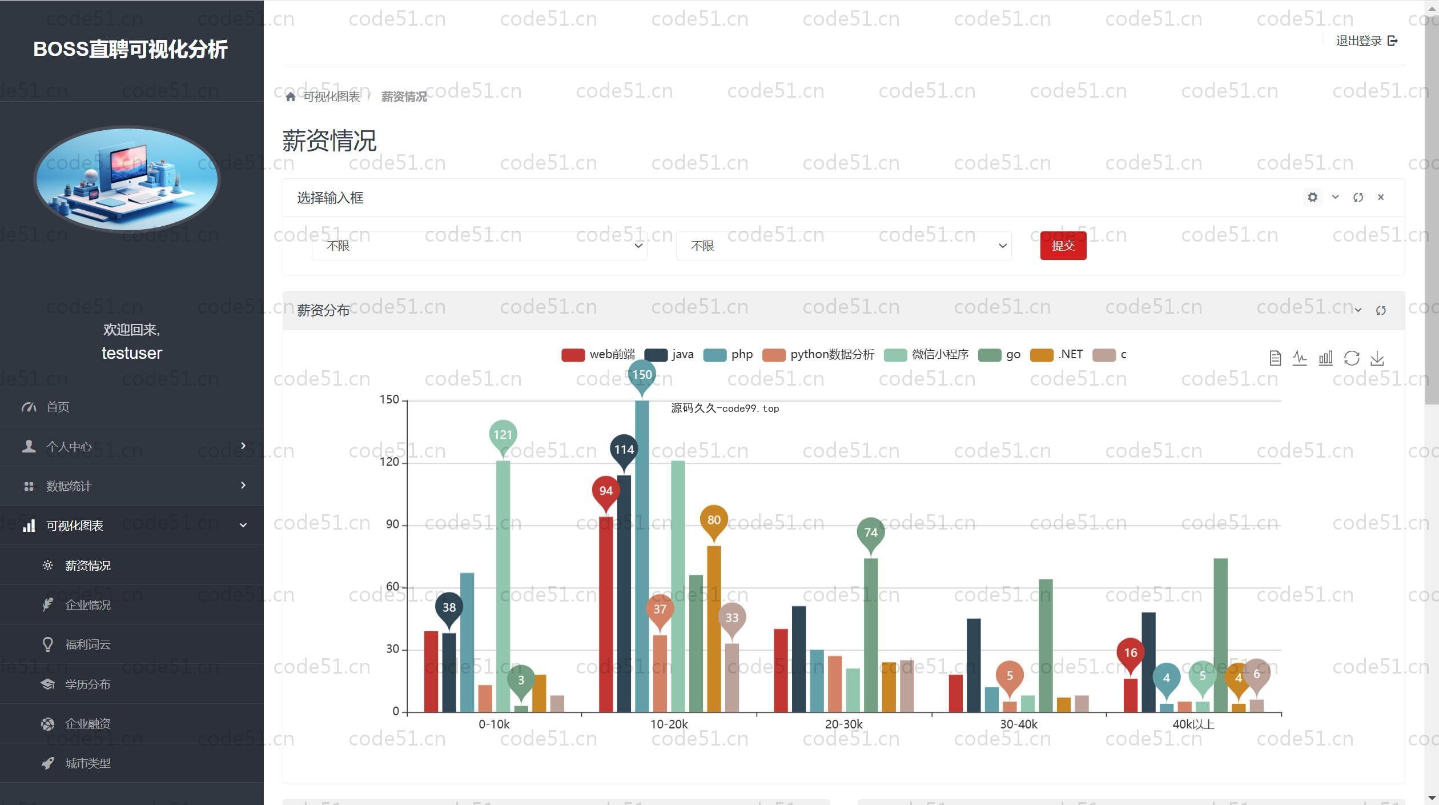Open 城市类型 menu item
The width and height of the screenshot is (1439, 805).
click(x=132, y=763)
